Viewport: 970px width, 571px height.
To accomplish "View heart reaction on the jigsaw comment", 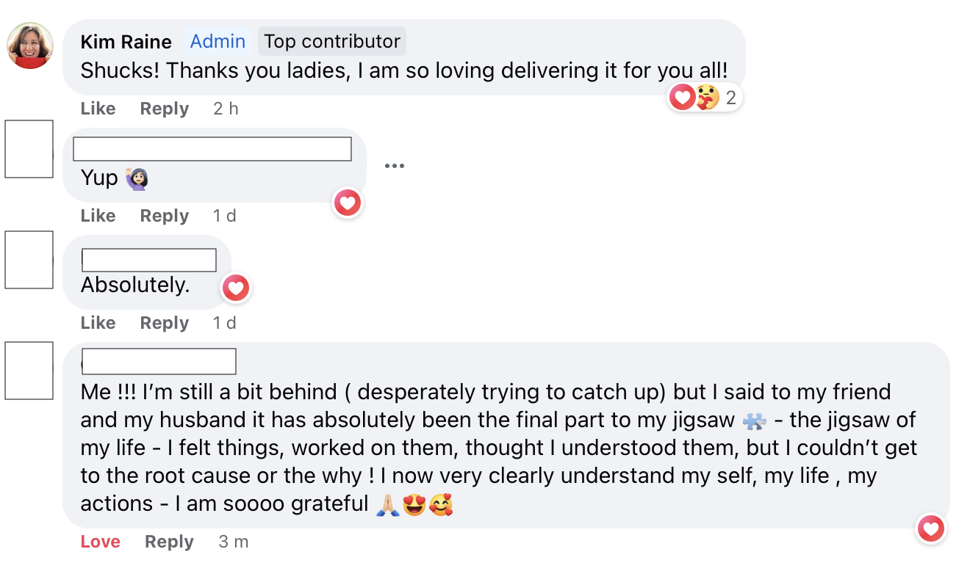I will [x=931, y=528].
